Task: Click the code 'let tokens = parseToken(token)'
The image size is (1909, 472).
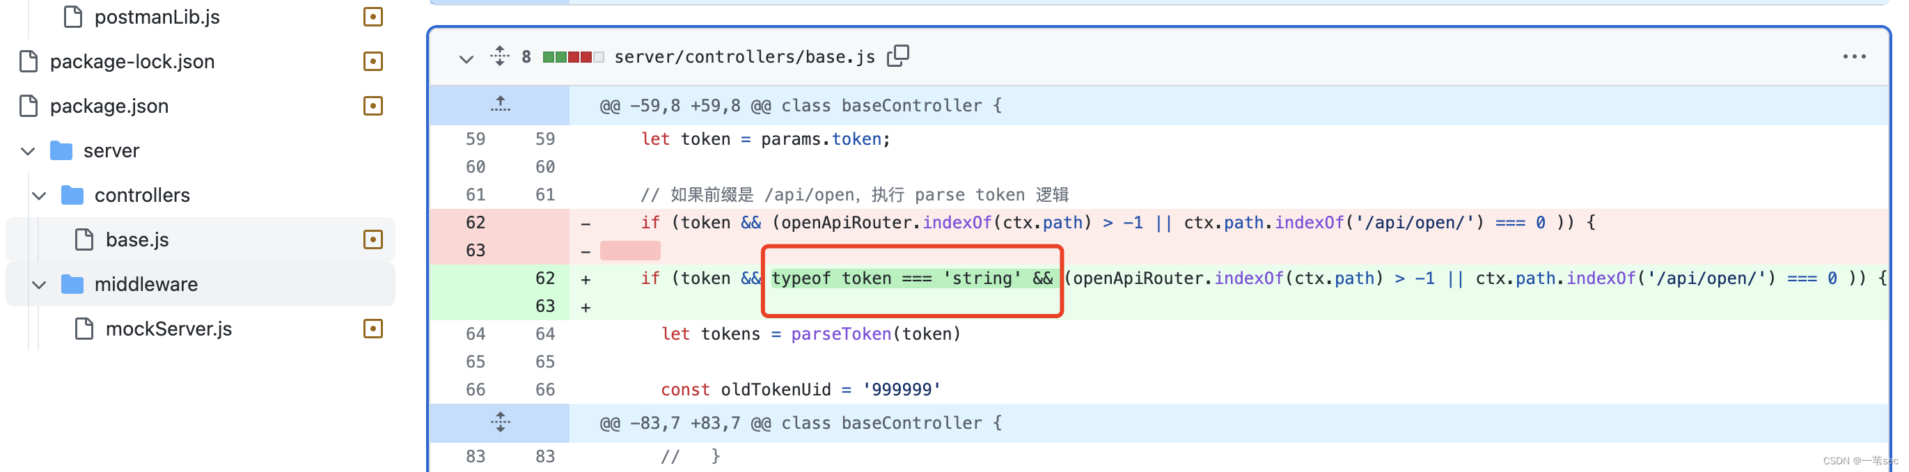Action: pos(810,333)
